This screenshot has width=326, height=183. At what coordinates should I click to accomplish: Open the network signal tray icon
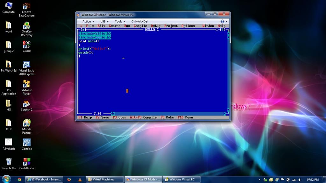294,180
